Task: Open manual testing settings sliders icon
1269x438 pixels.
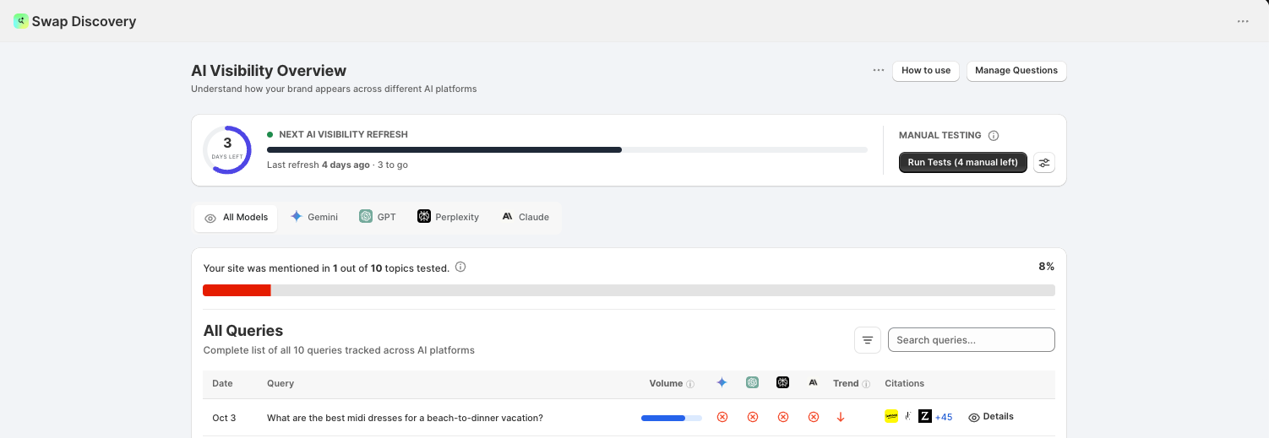Action: point(1044,162)
